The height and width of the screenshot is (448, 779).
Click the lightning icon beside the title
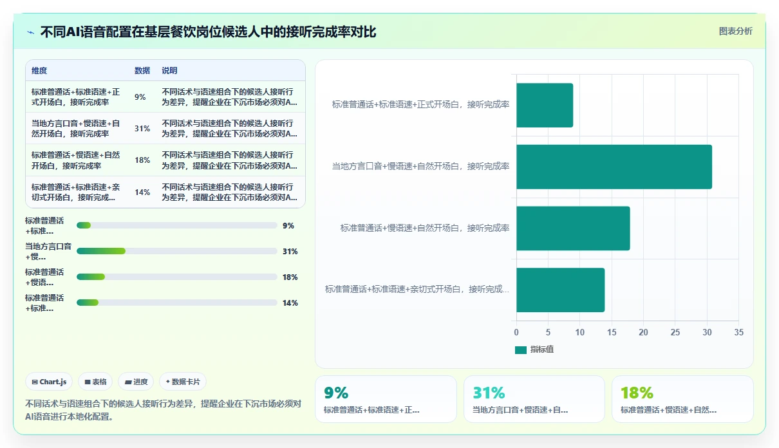[x=31, y=32]
